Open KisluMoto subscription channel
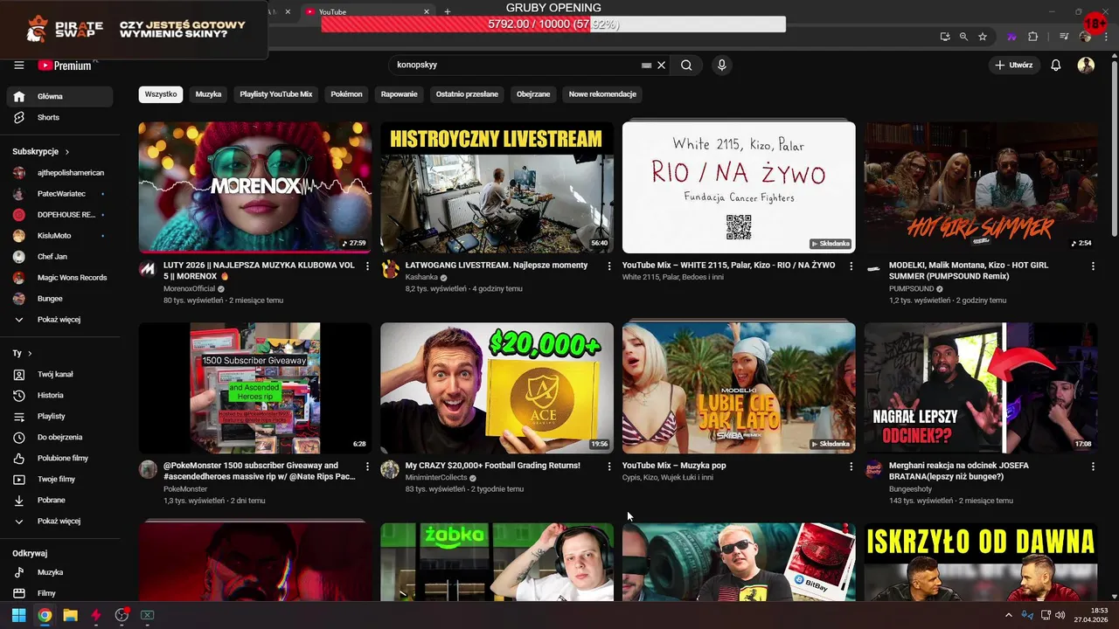Viewport: 1119px width, 629px height. [59, 236]
